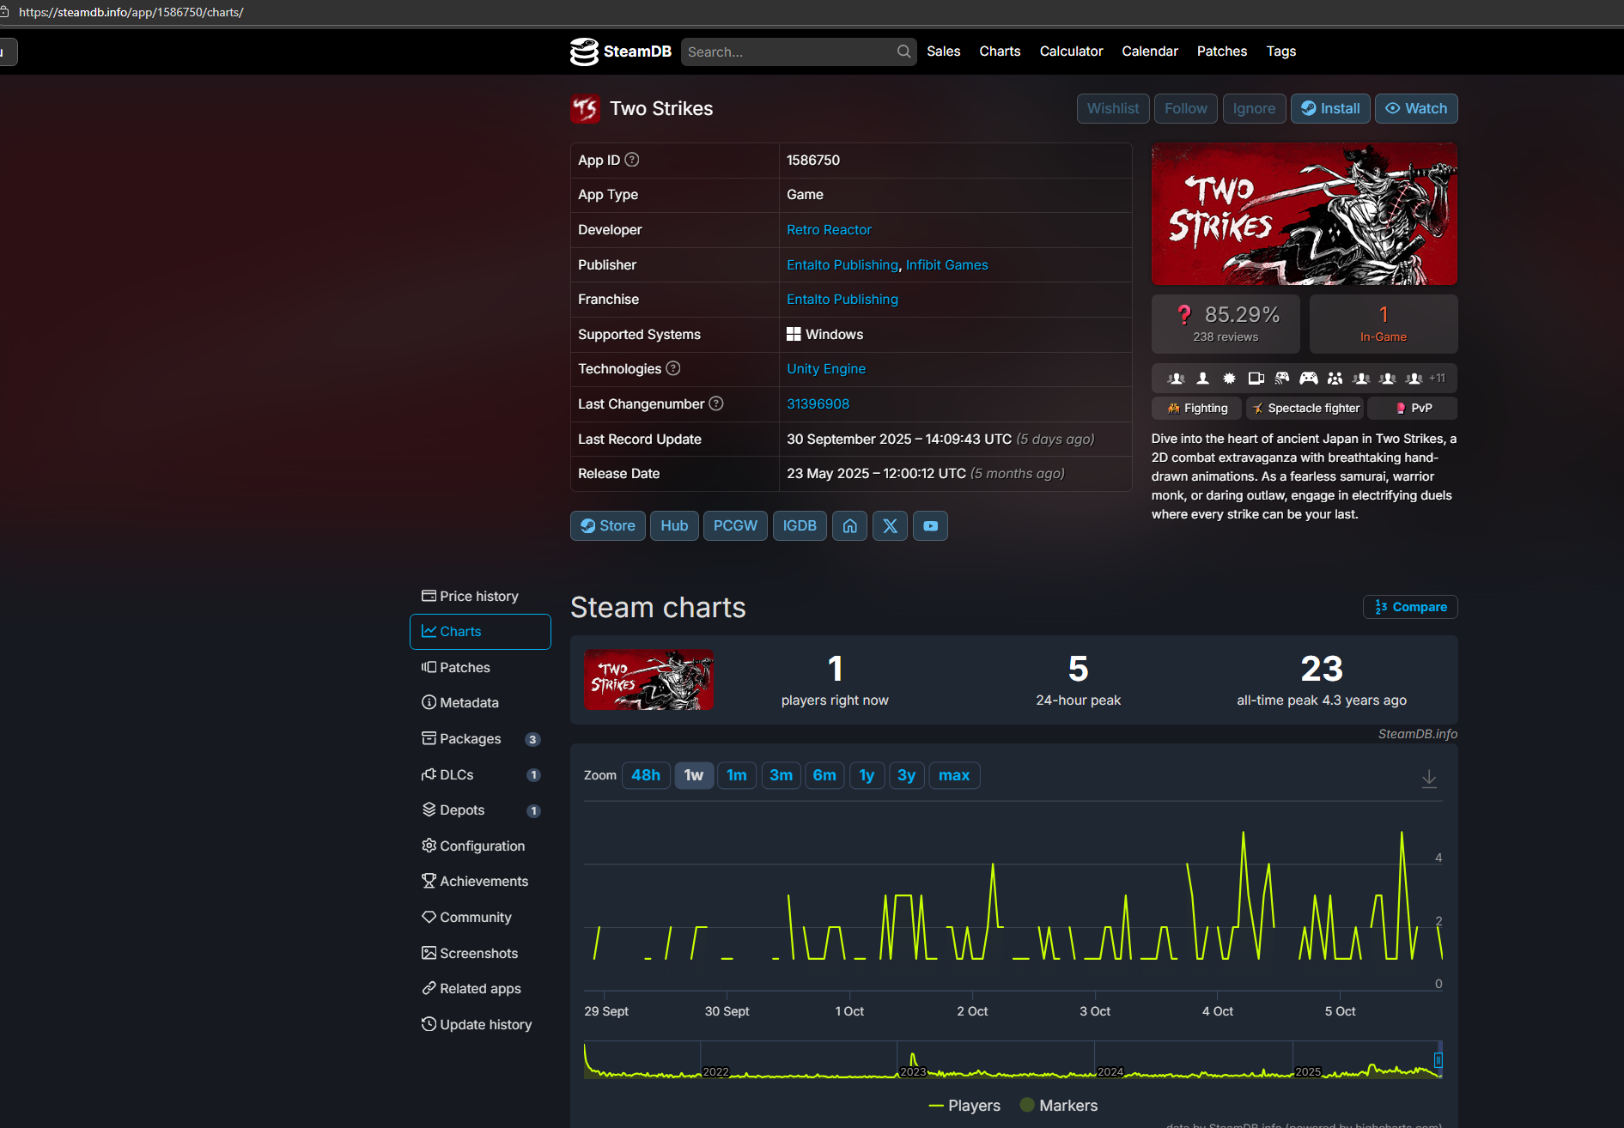Open the YouTube link button

[x=930, y=525]
